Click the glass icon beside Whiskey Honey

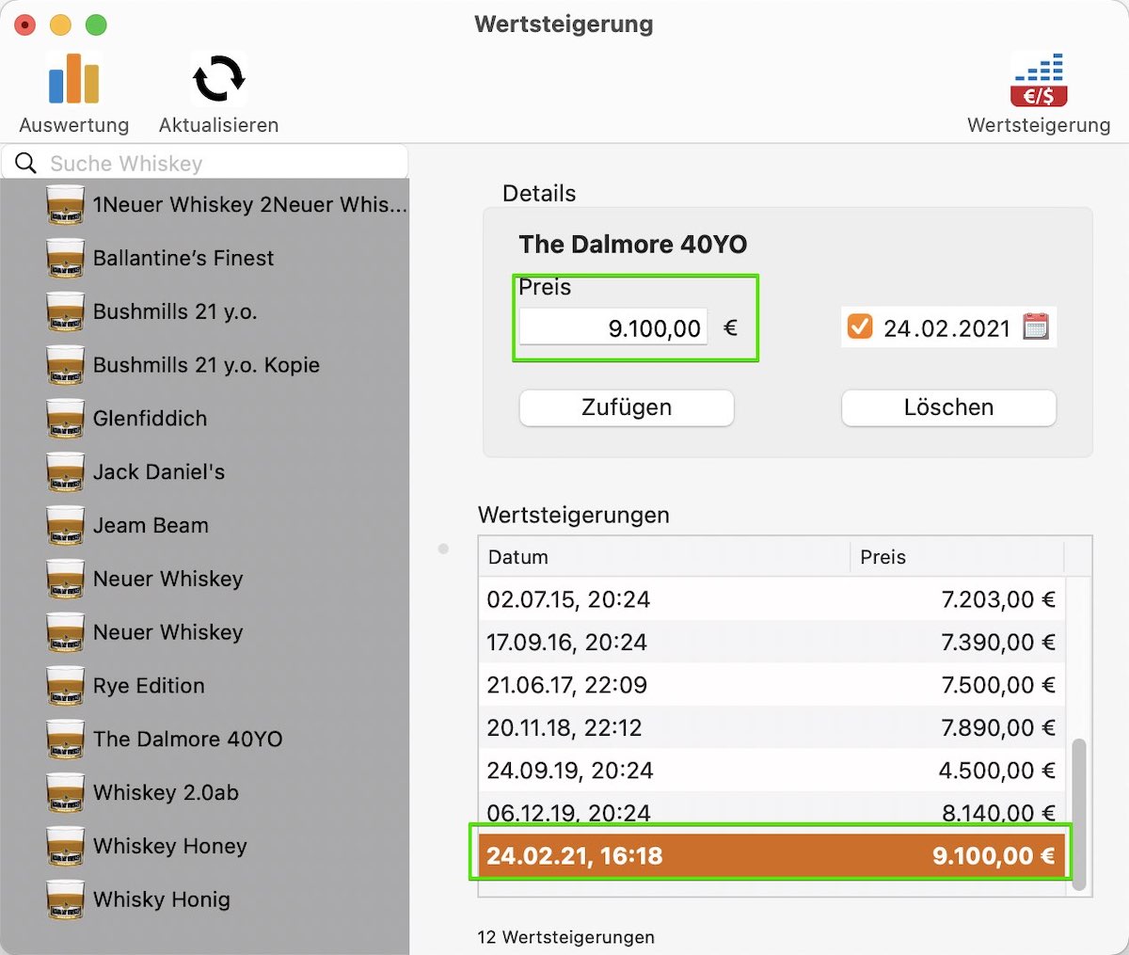tap(65, 846)
